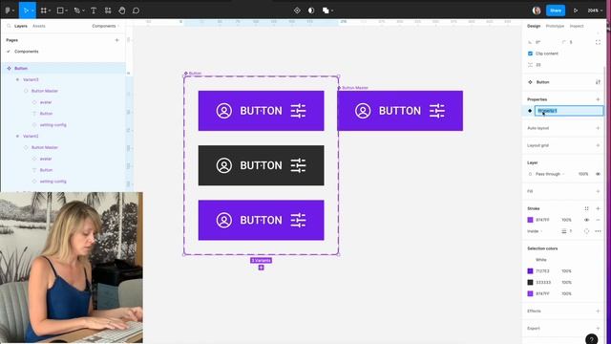Switch to the Layers tab
Viewport: 611px width, 344px height.
pos(21,26)
